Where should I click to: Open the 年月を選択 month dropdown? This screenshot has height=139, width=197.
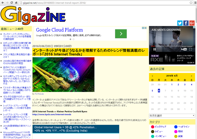click(x=172, y=115)
